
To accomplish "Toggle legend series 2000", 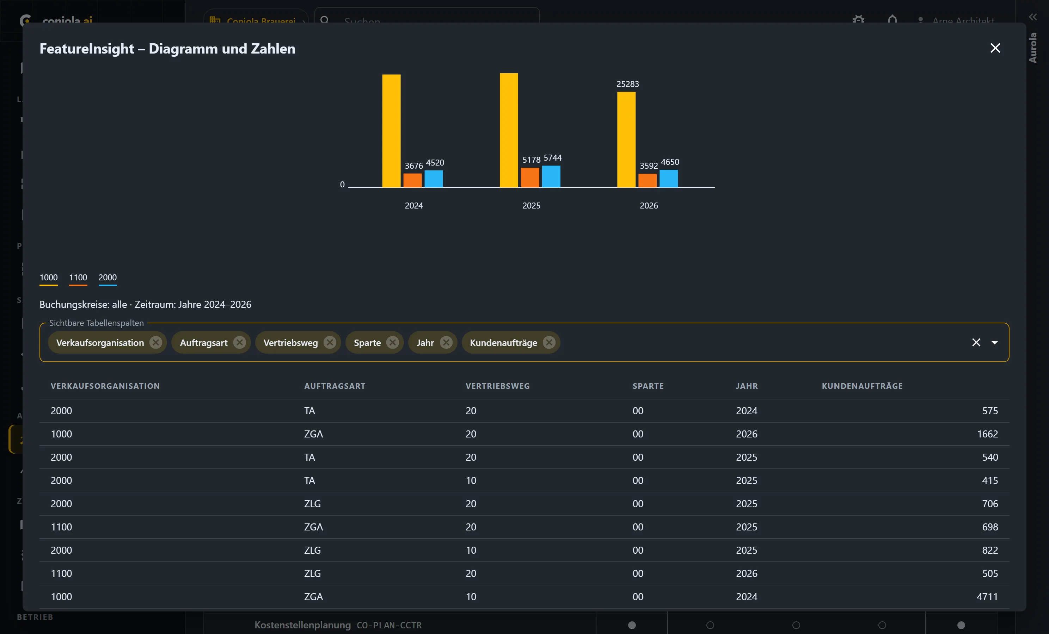I will pos(107,278).
